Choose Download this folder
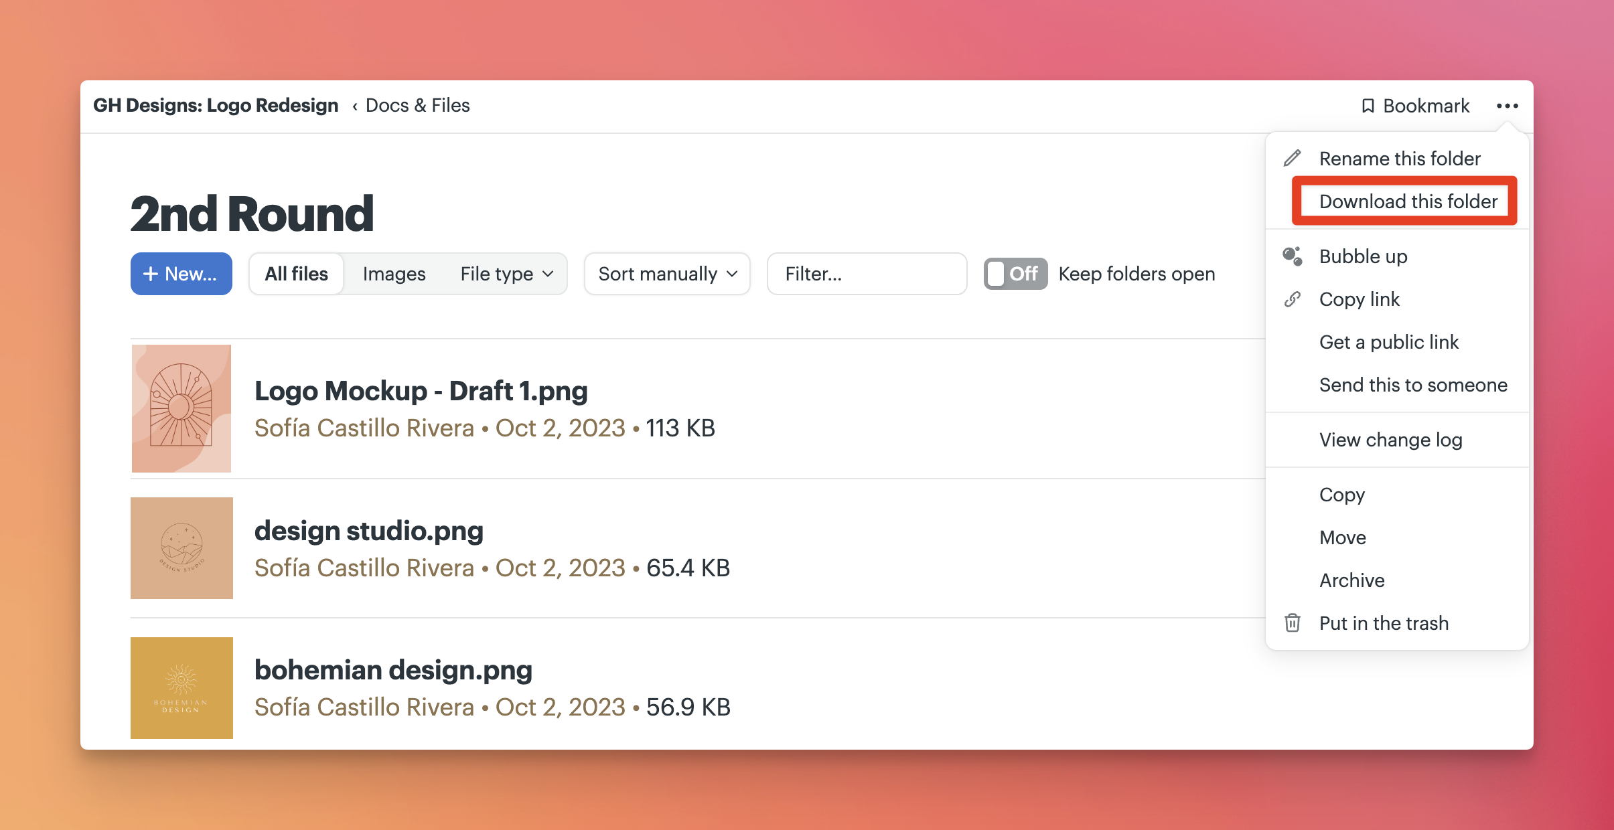The height and width of the screenshot is (830, 1614). (1408, 201)
